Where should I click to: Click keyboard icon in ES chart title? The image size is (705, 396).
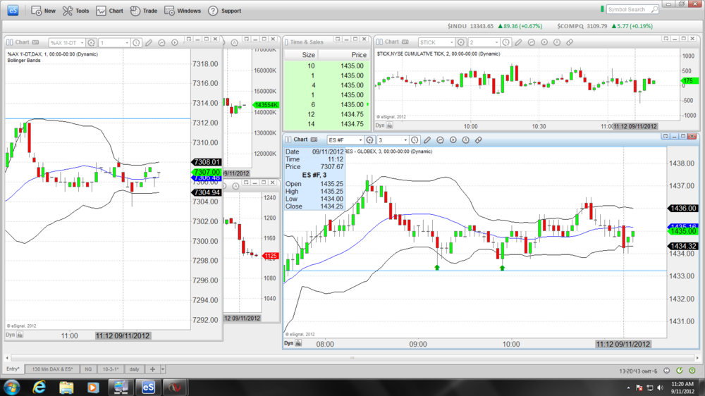coord(314,140)
